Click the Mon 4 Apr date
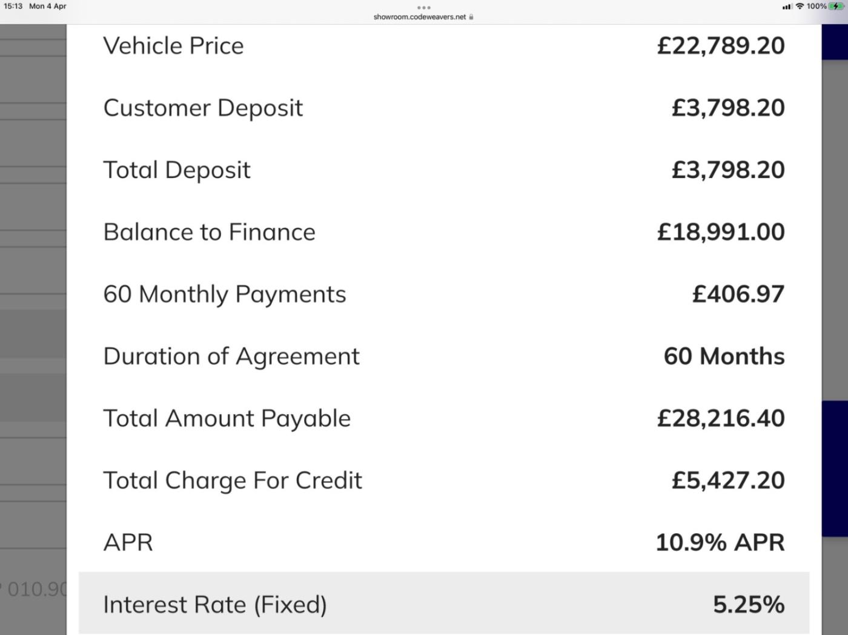Screen dimensions: 848x635 [48, 6]
